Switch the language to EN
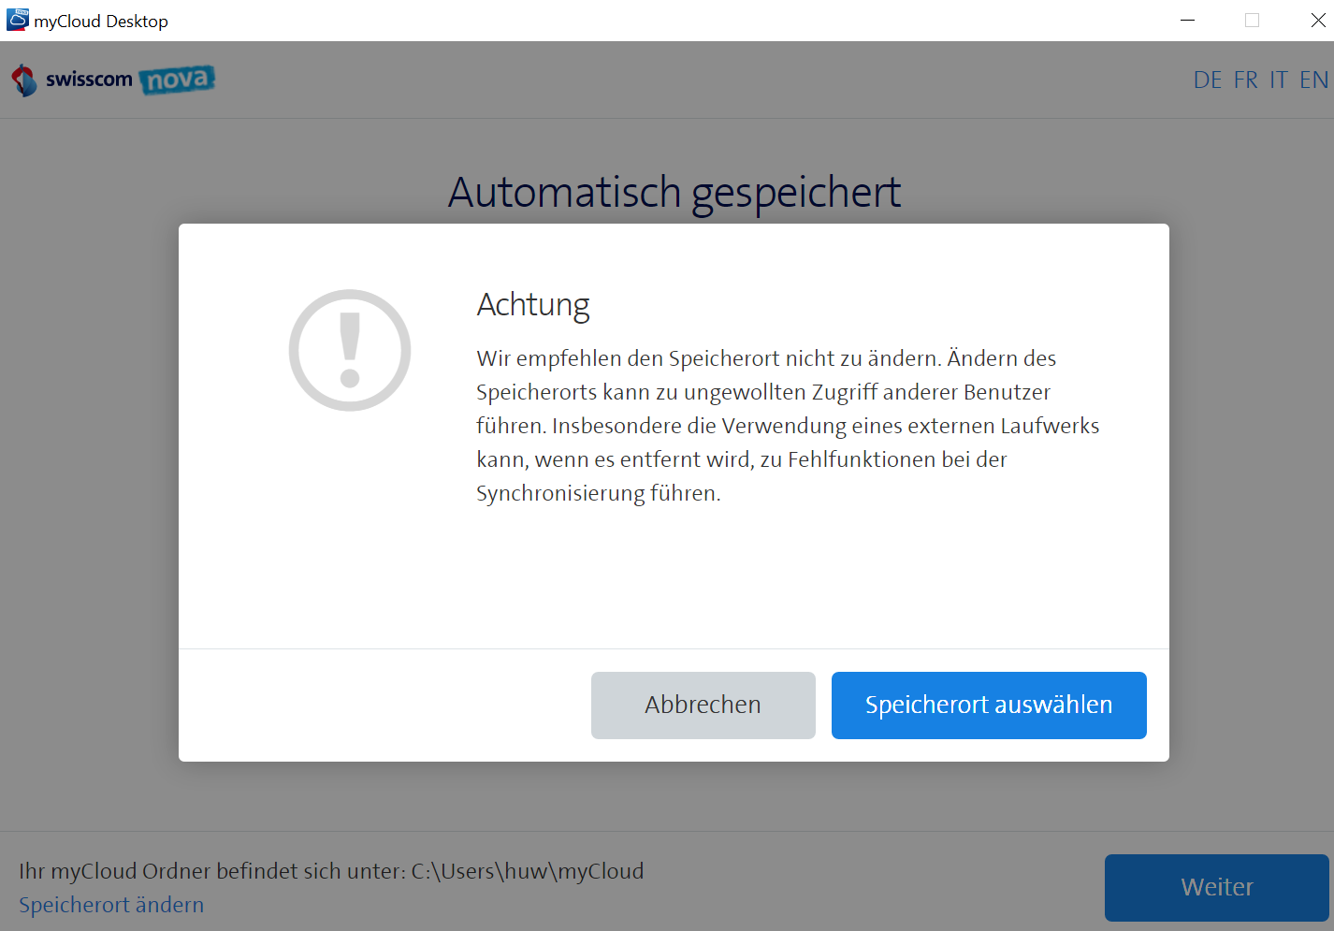Viewport: 1334px width, 931px height. point(1313,80)
